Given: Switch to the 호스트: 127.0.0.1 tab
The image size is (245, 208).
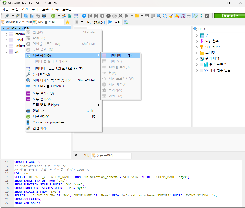Looking at the screenshot, I should tap(90, 22).
